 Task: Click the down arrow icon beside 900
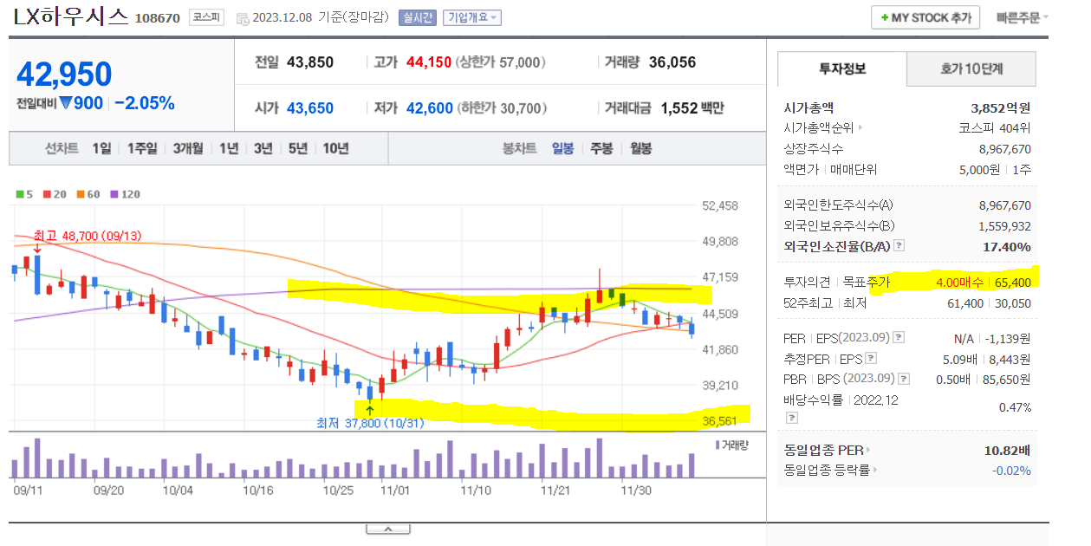tap(65, 104)
